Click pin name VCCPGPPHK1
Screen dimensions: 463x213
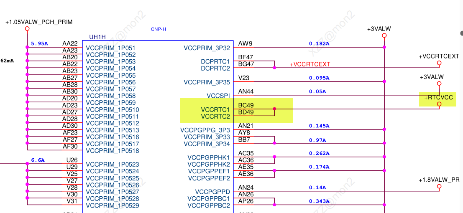(x=209, y=157)
